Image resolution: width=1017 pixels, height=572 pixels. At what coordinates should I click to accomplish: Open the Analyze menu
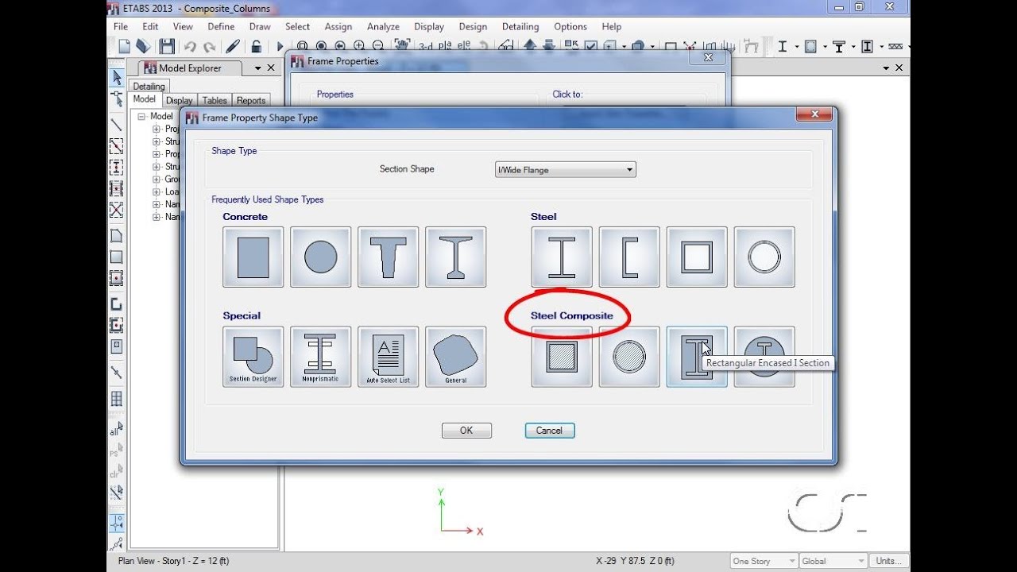click(x=383, y=26)
